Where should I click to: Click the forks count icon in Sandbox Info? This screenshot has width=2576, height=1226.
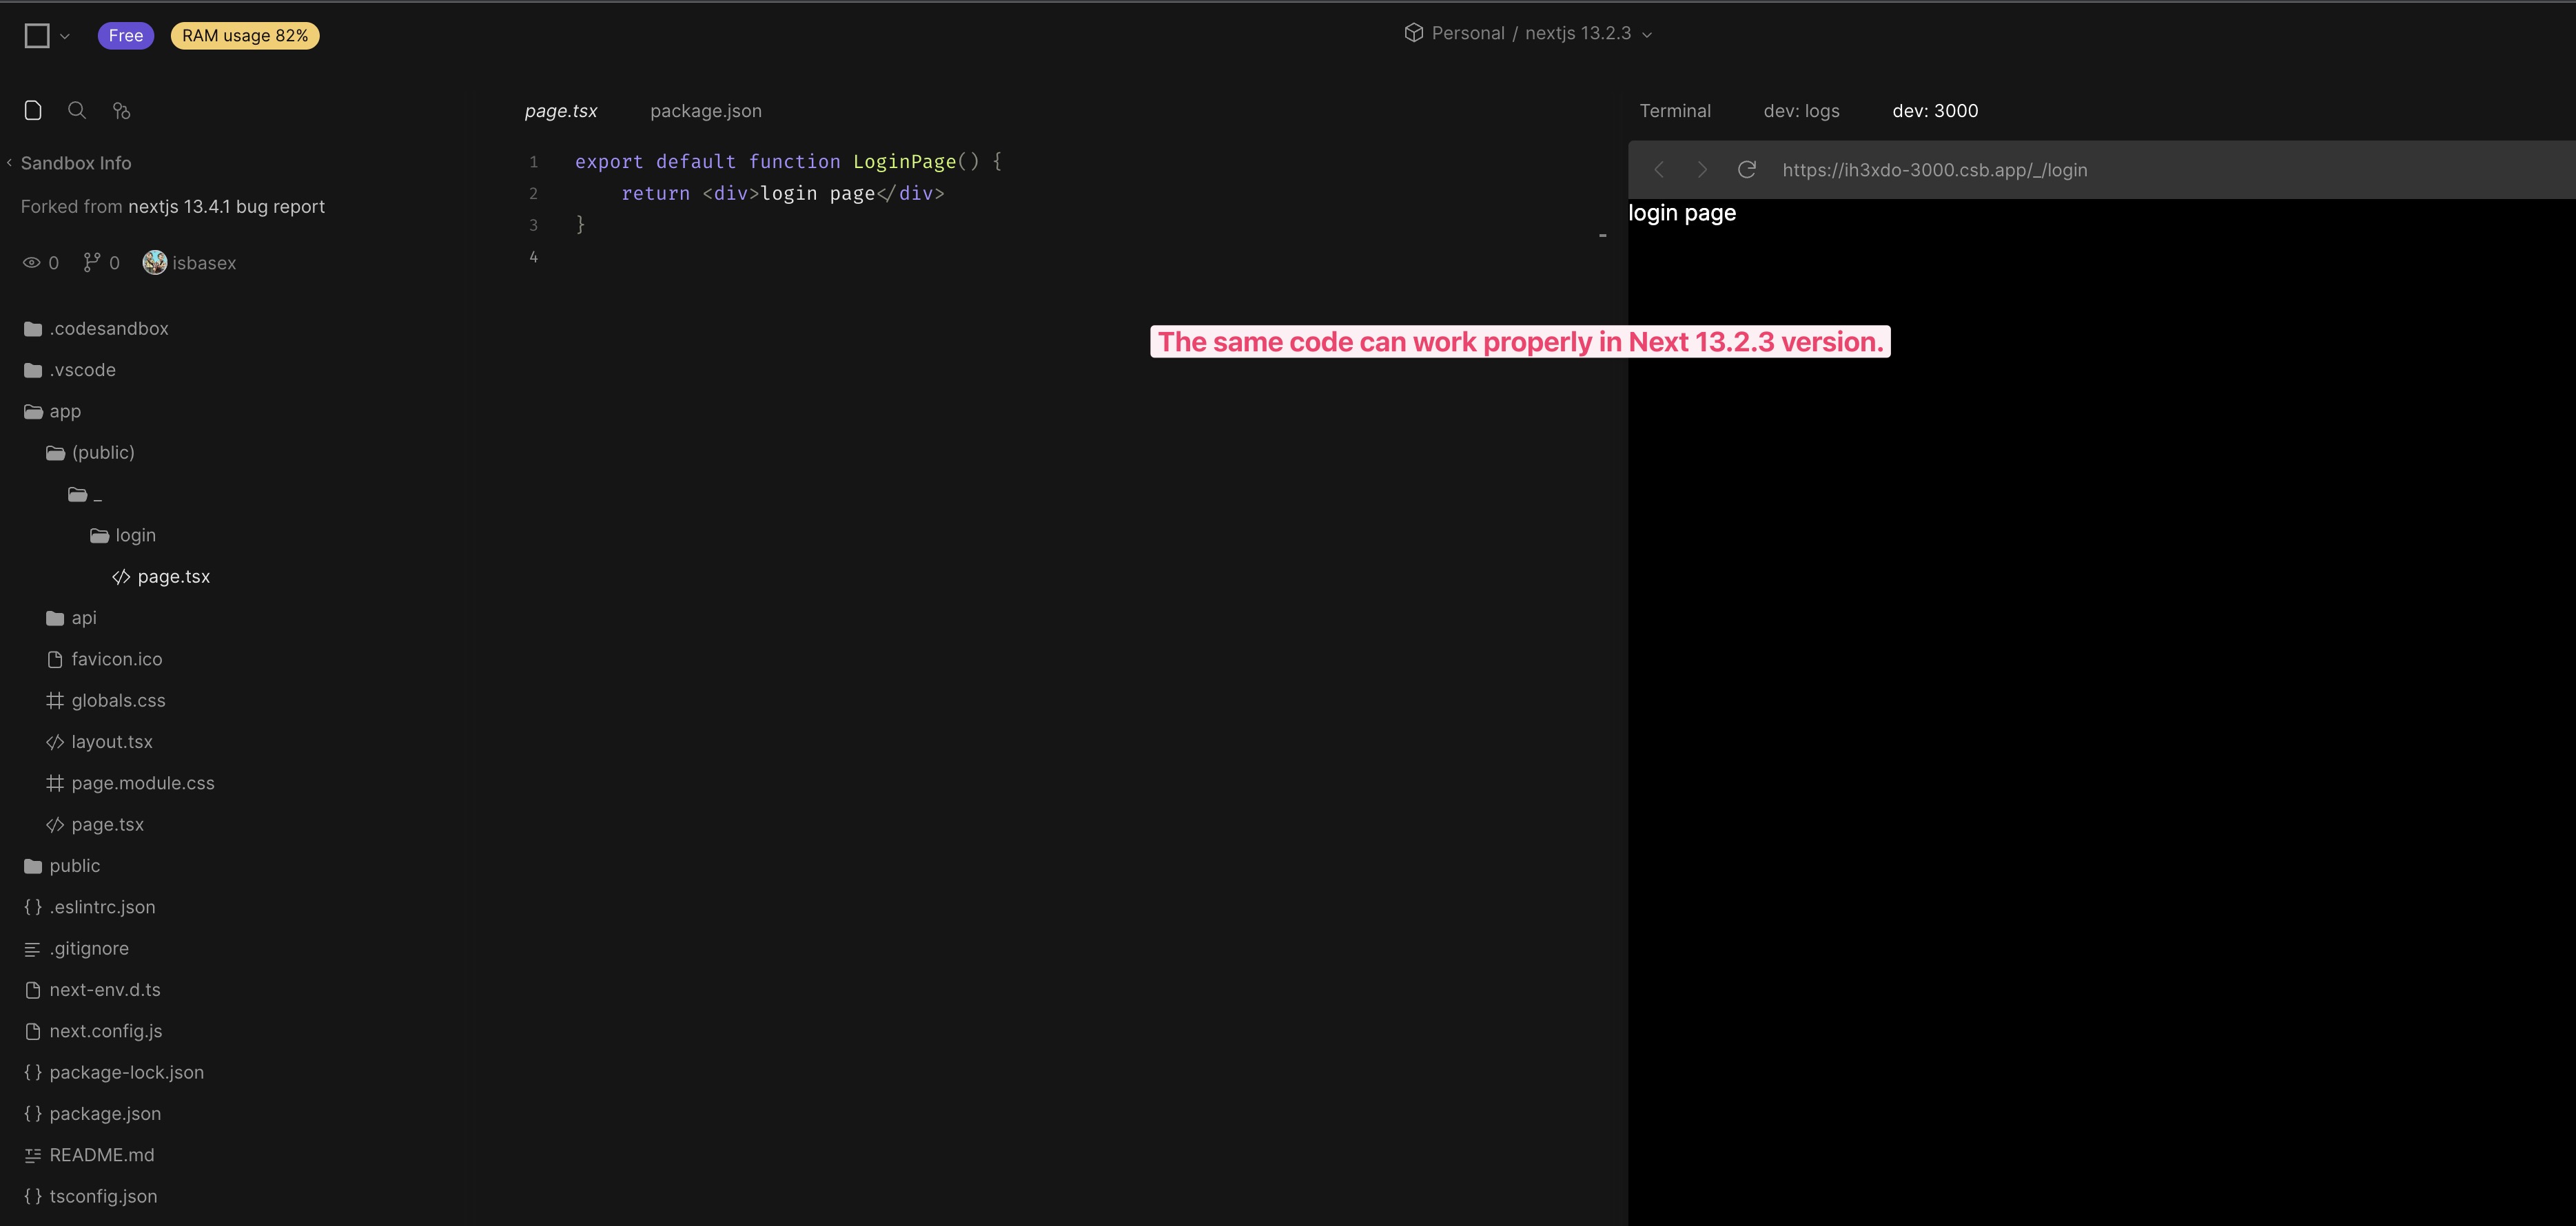(x=93, y=262)
